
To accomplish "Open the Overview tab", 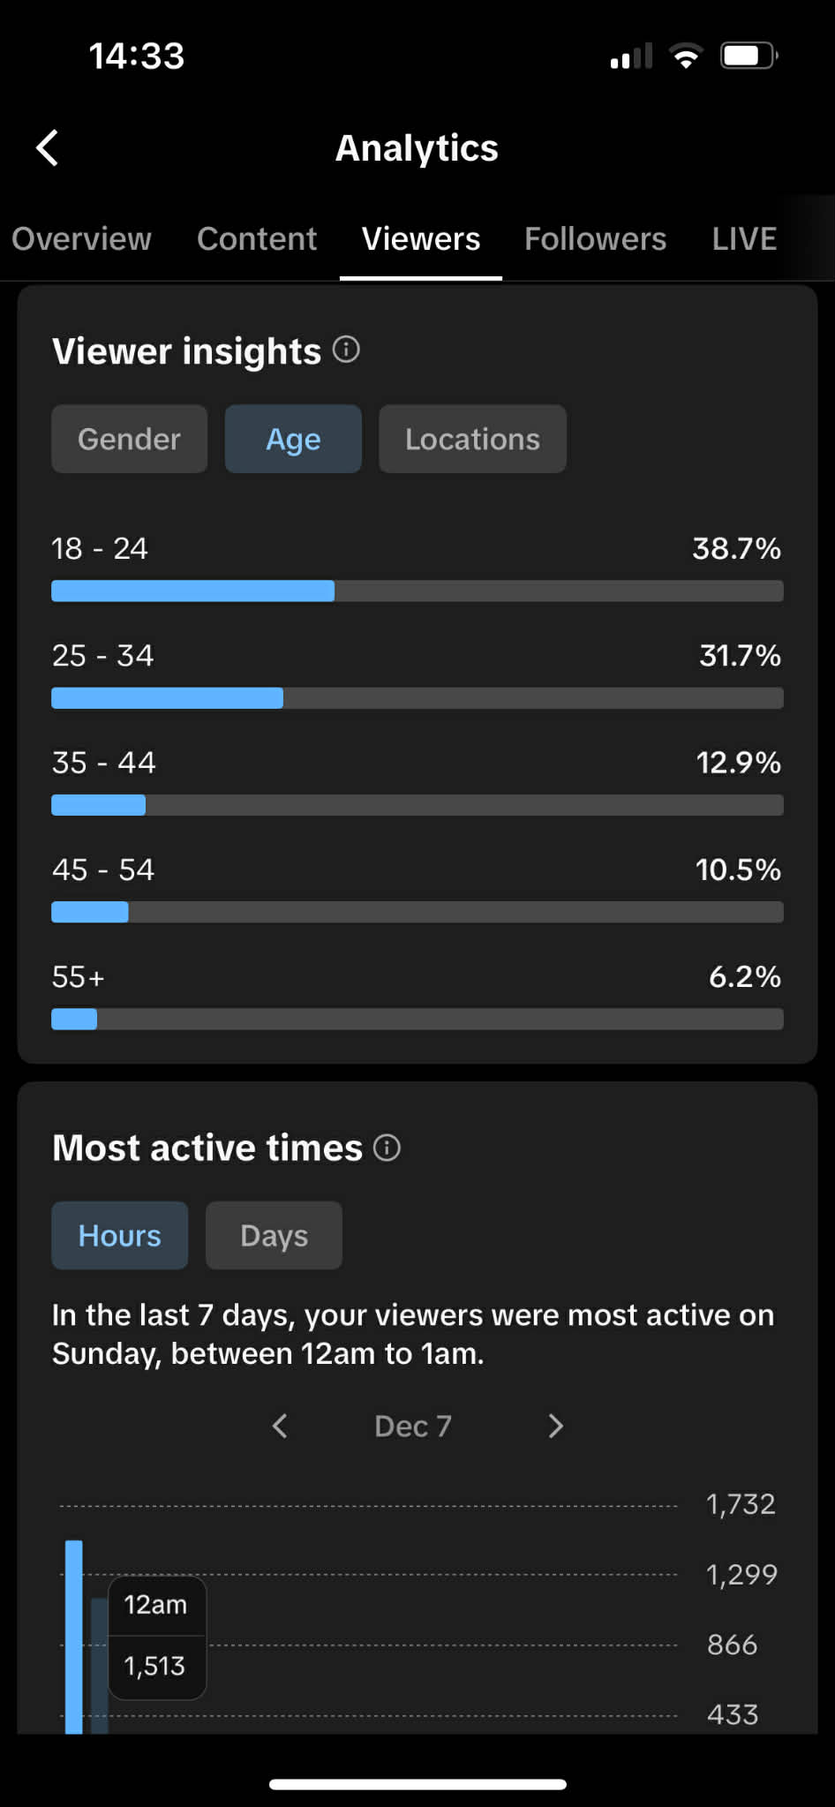I will (81, 238).
